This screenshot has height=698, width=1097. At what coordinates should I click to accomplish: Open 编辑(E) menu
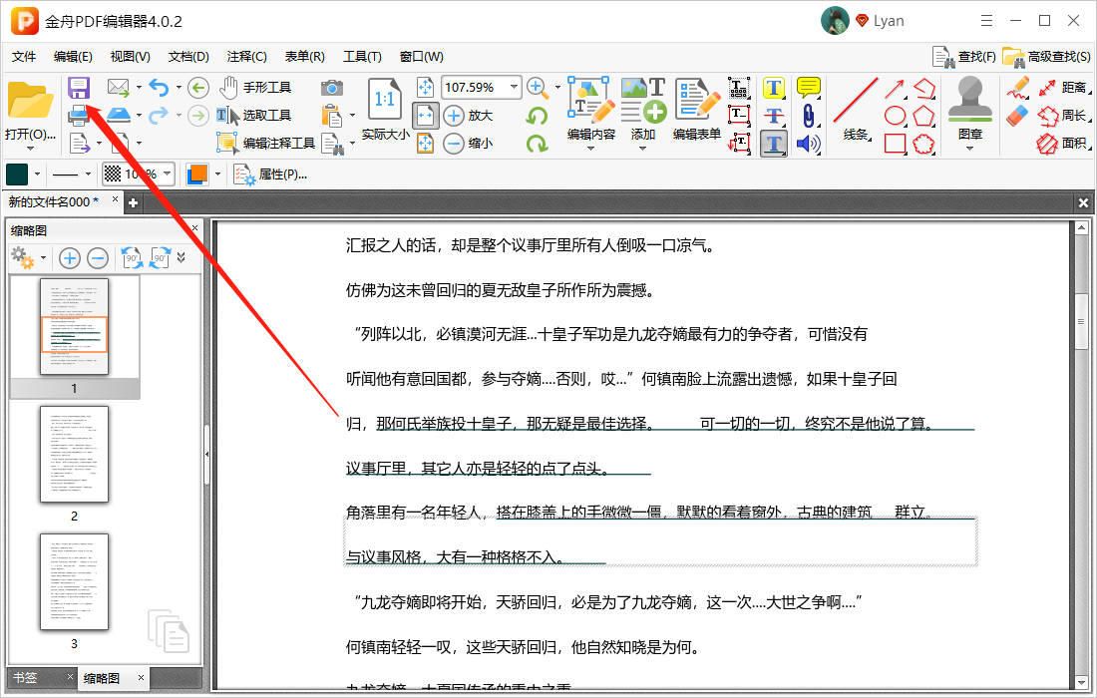[73, 57]
